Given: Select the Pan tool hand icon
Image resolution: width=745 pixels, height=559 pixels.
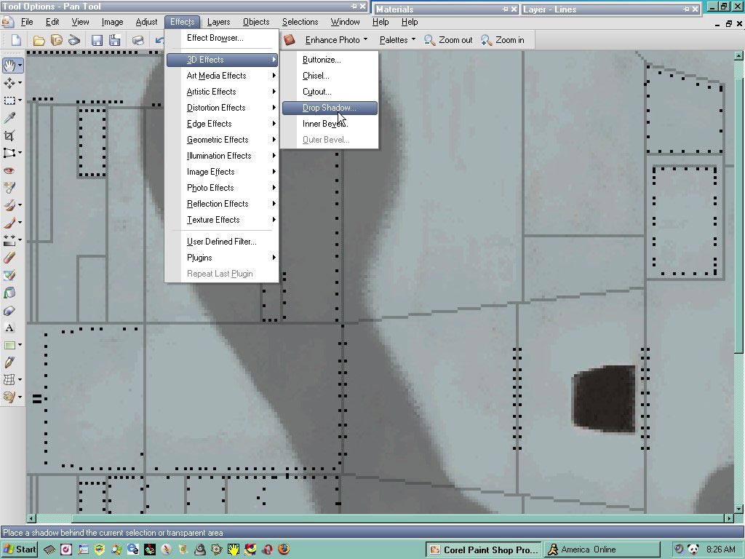Looking at the screenshot, I should (x=9, y=65).
